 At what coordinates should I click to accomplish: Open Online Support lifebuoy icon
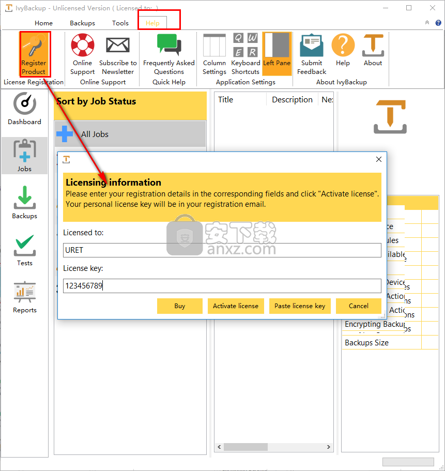click(83, 45)
